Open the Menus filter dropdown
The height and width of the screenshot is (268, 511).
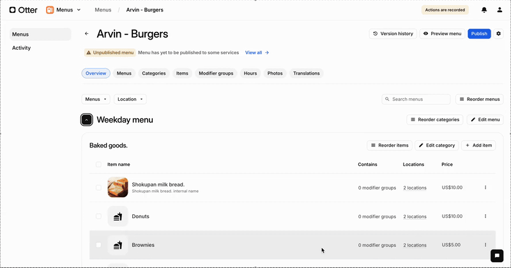point(96,99)
